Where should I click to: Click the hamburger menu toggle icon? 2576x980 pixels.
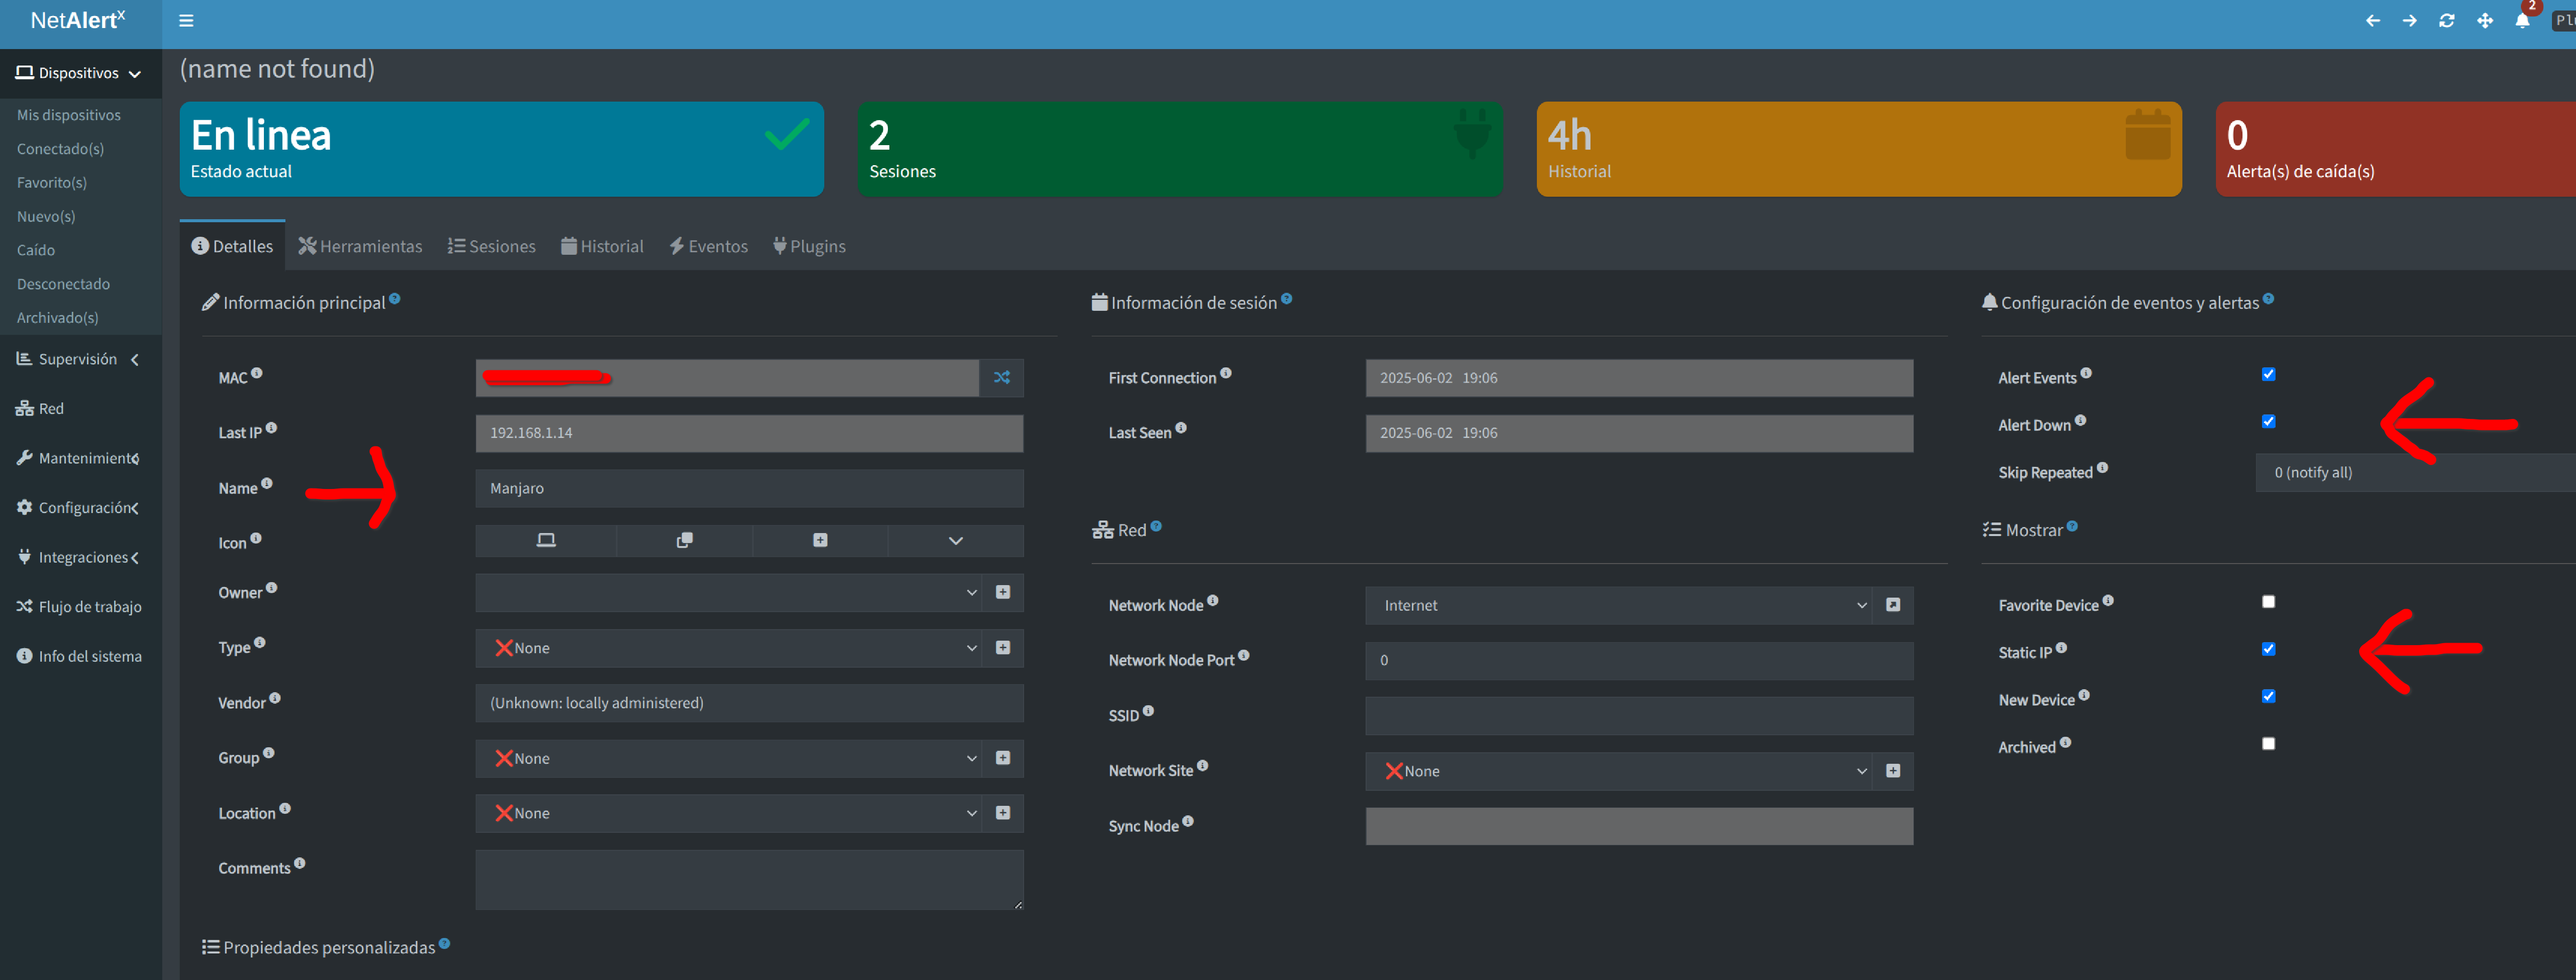pyautogui.click(x=186, y=20)
